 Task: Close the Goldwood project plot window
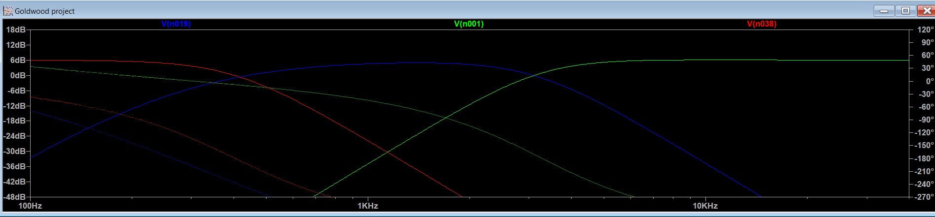tap(927, 10)
